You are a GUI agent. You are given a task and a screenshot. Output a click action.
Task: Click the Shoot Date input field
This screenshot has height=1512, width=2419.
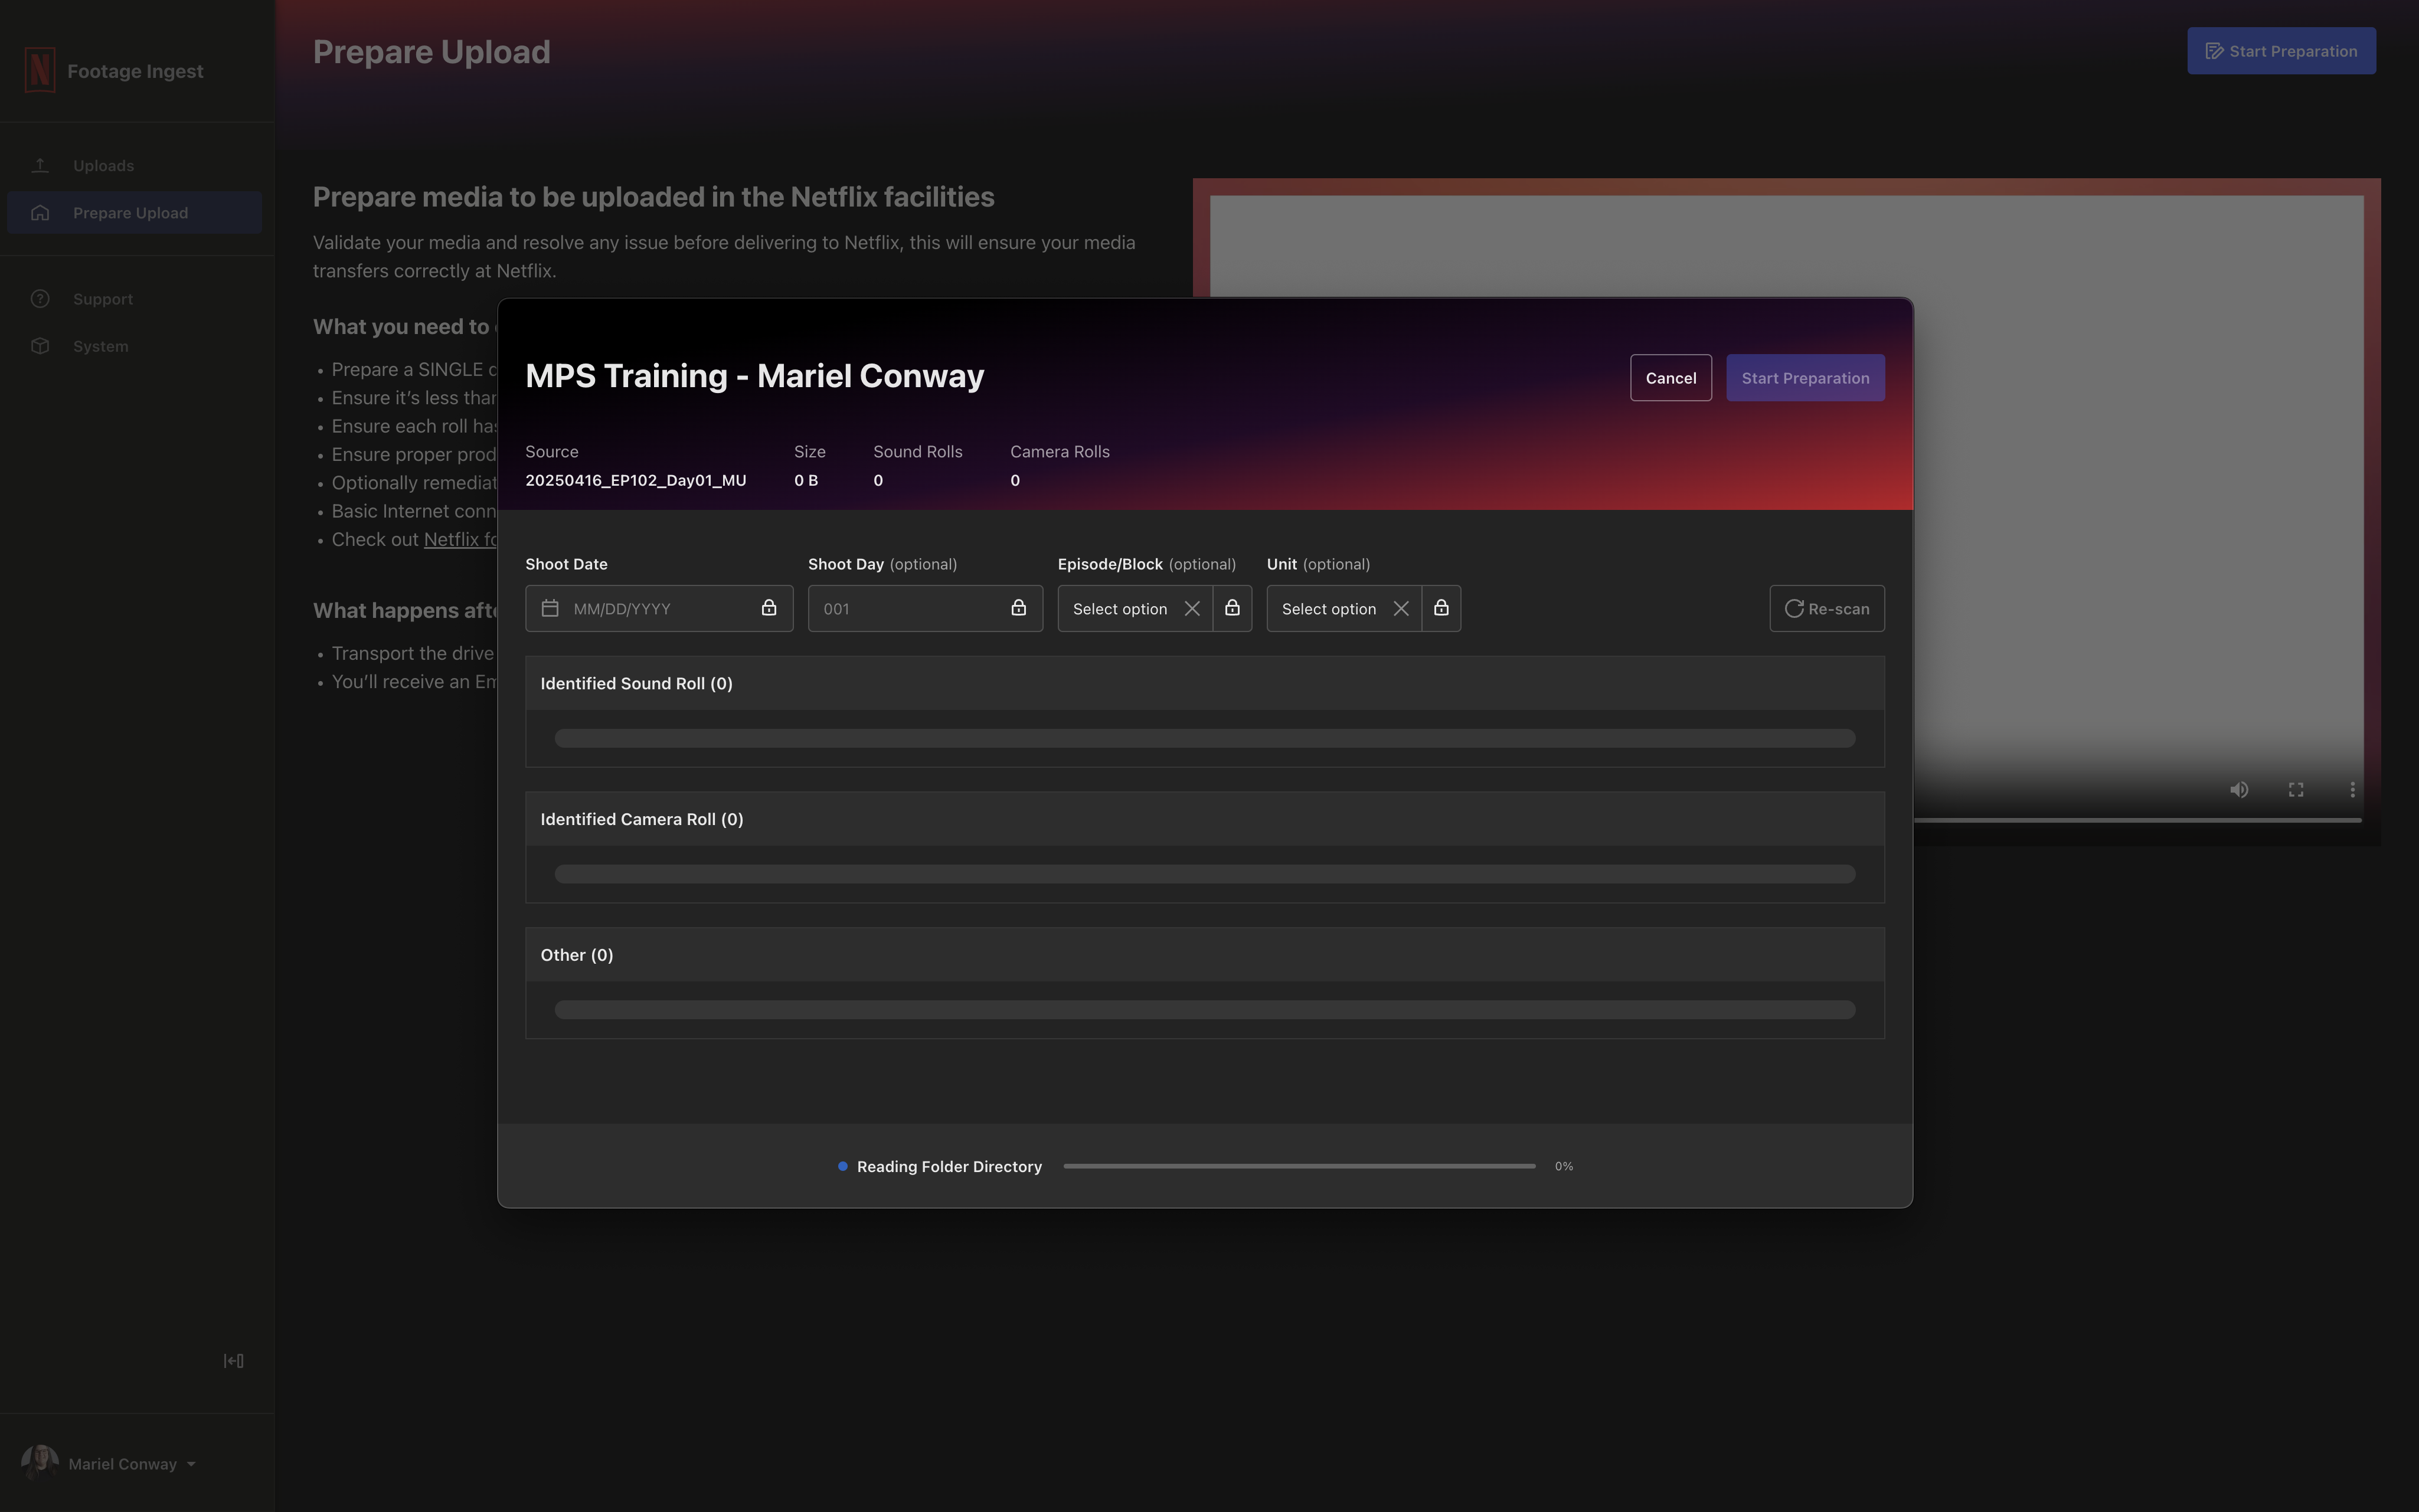(x=659, y=608)
